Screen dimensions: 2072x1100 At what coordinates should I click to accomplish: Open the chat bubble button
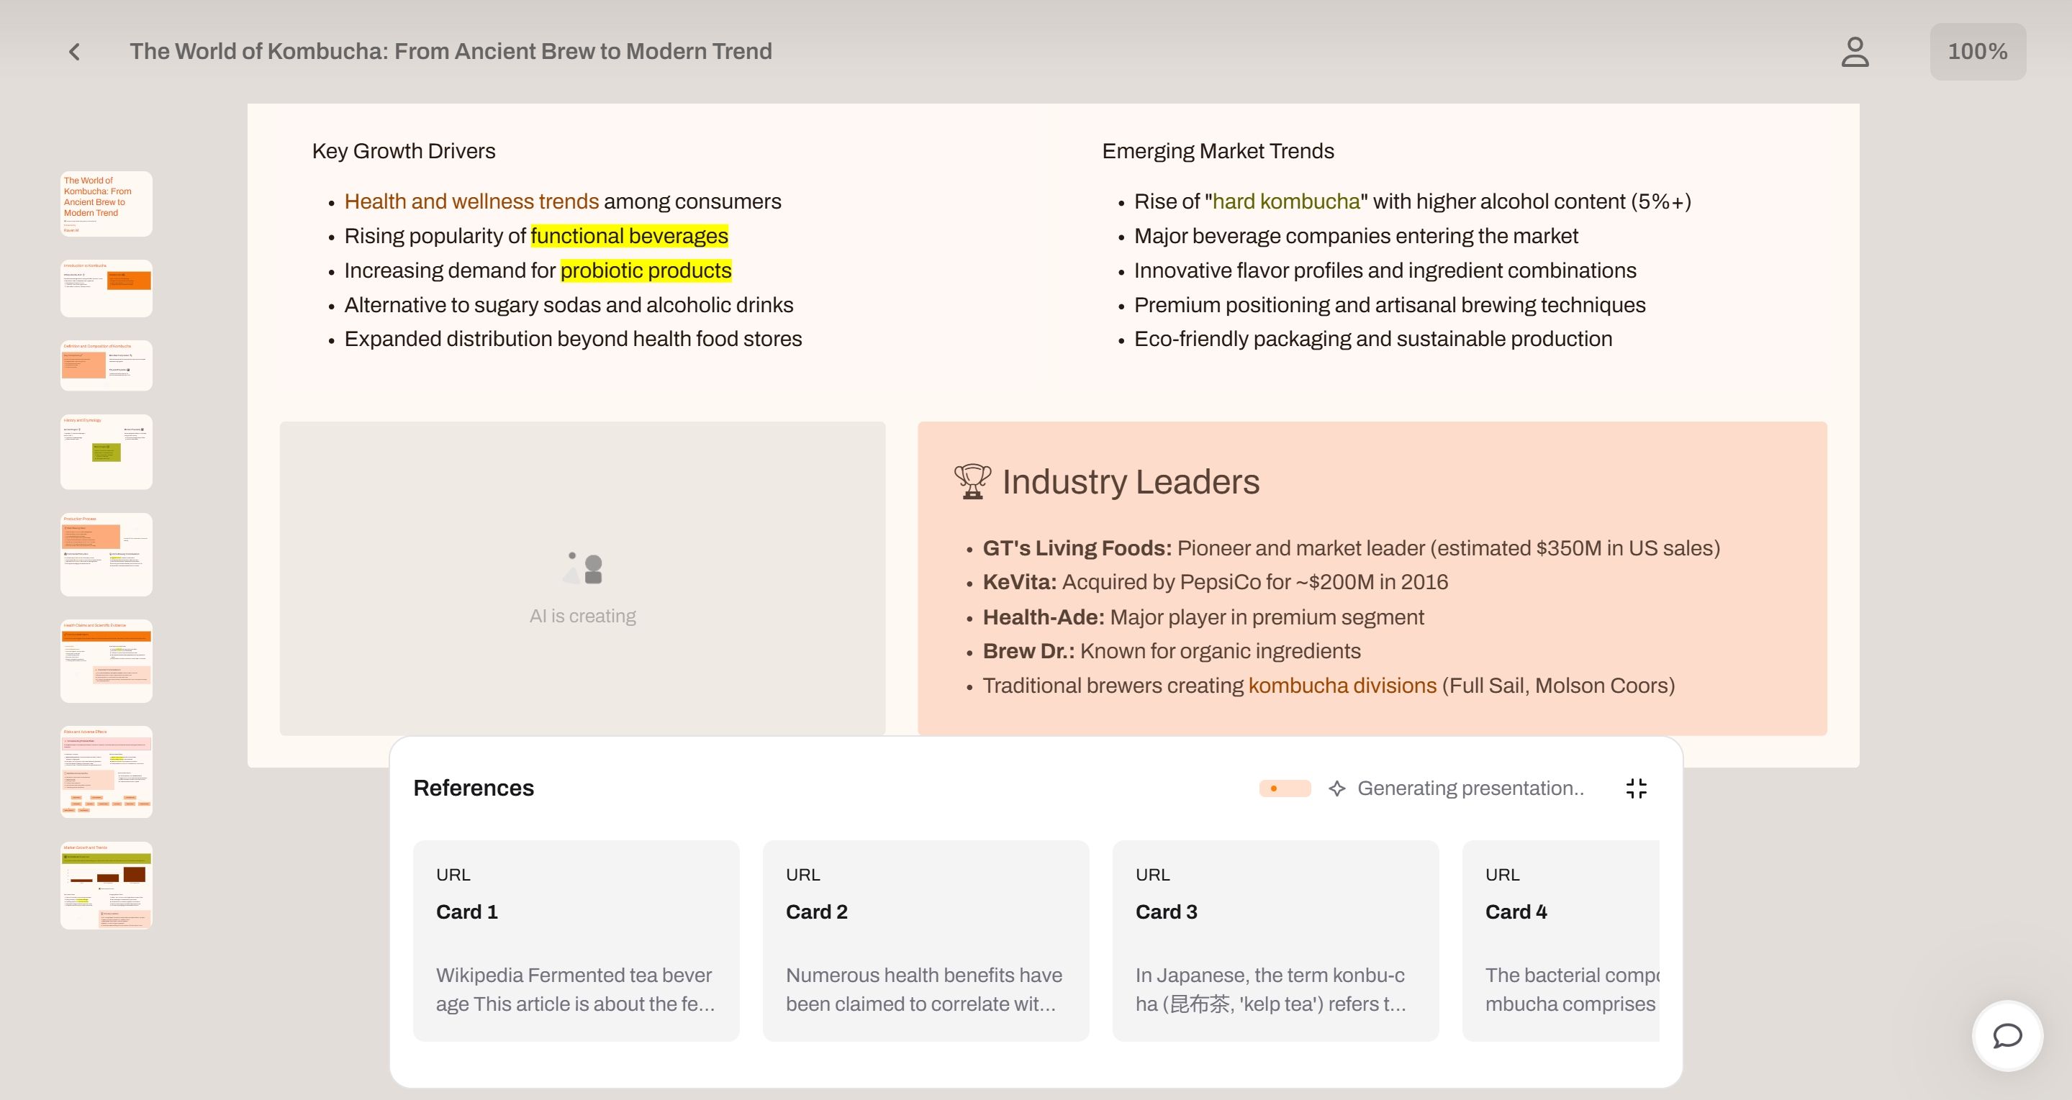point(2008,1036)
